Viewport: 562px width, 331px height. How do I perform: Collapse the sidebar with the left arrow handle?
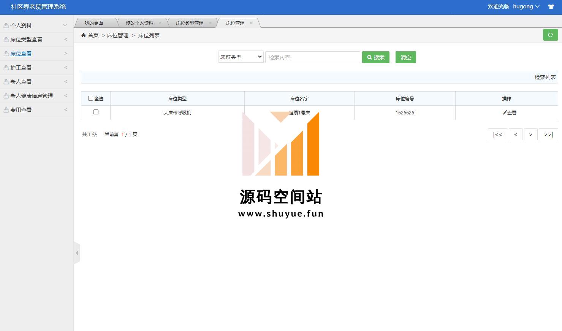[77, 253]
